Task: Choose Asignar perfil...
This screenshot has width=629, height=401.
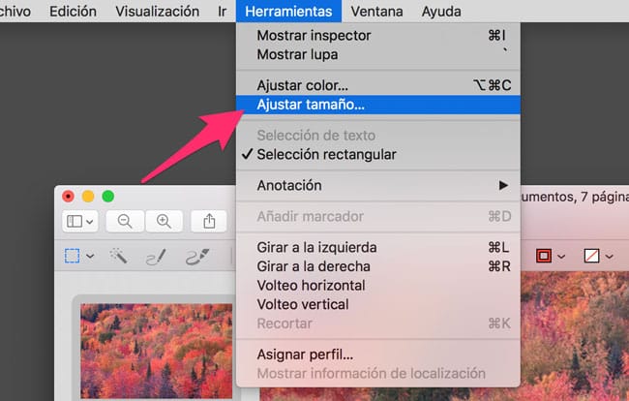Action: click(377, 355)
